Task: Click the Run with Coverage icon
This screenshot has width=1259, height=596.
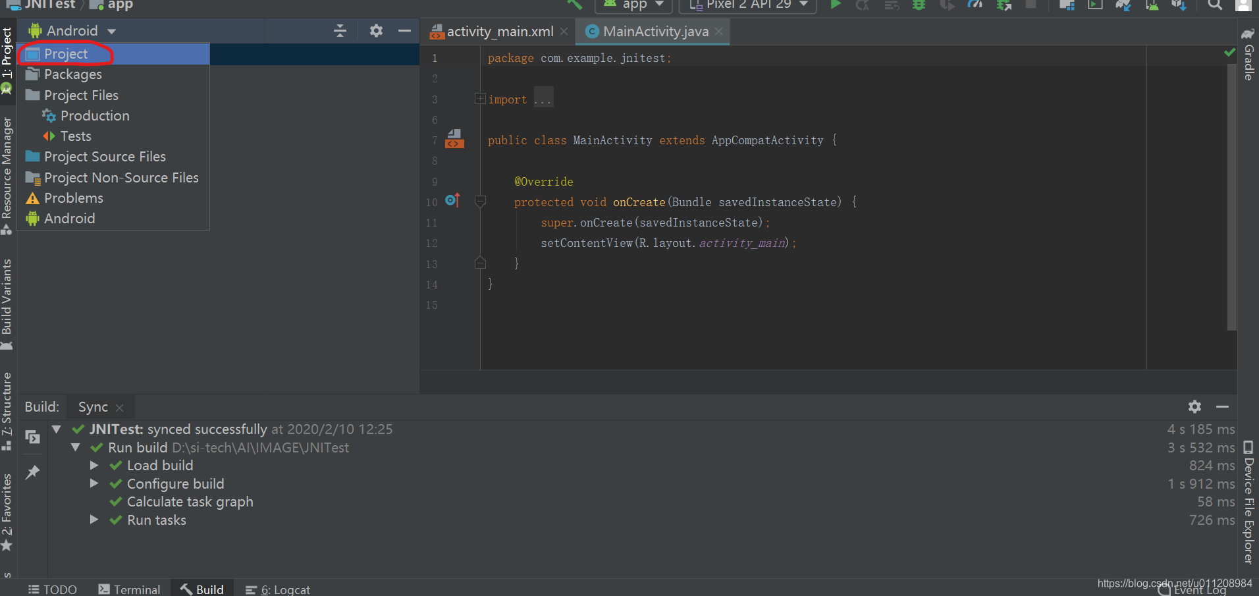Action: tap(947, 4)
